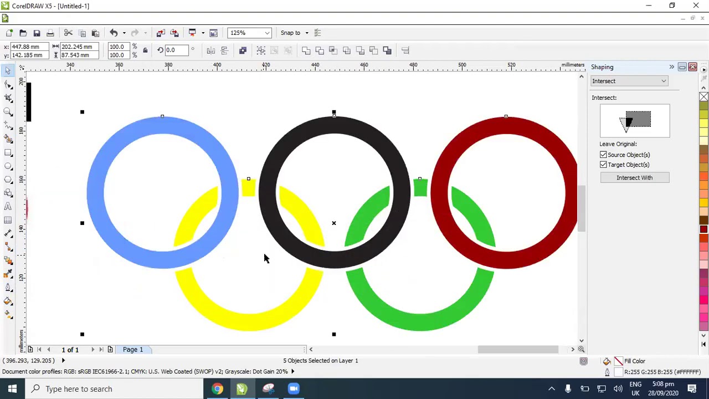The image size is (709, 399).
Task: Select the Smart Fill tool
Action: tap(8, 139)
